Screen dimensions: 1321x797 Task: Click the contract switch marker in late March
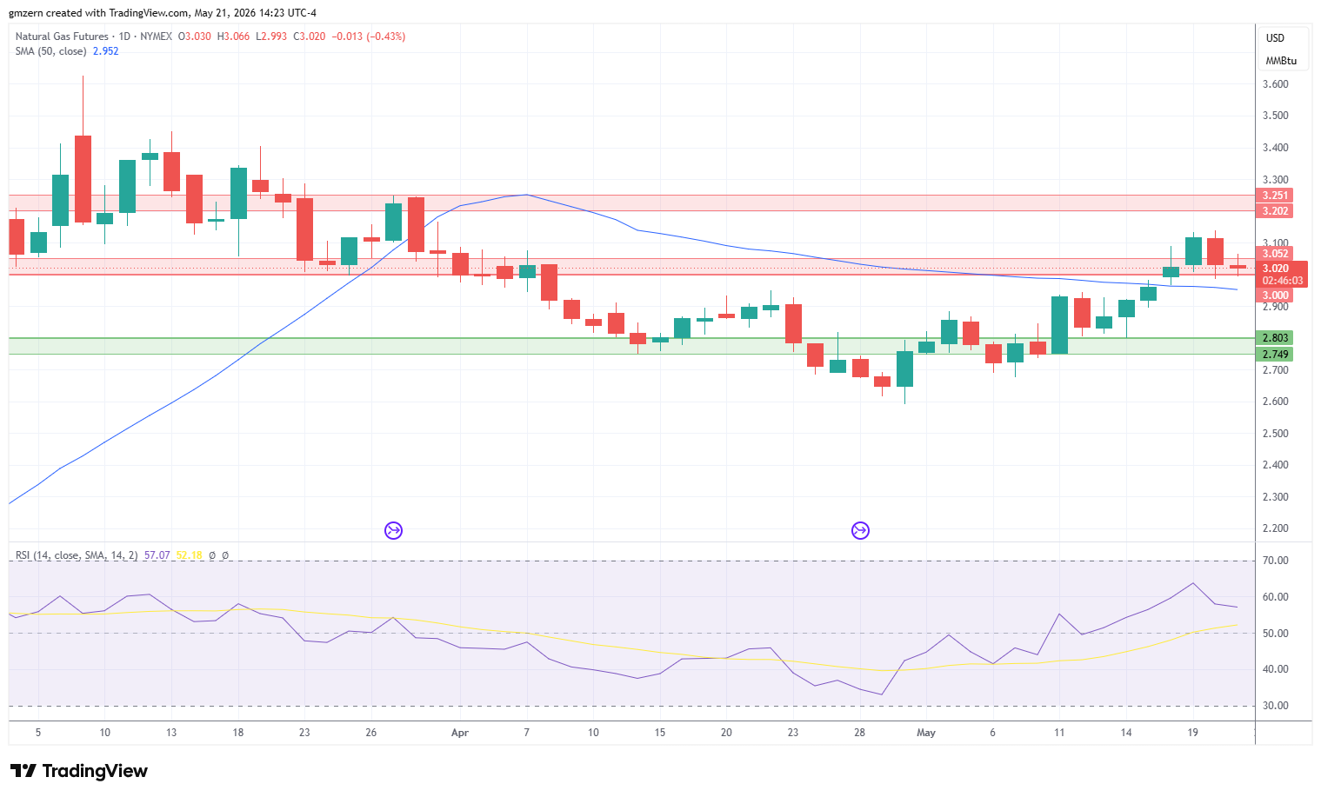[393, 530]
